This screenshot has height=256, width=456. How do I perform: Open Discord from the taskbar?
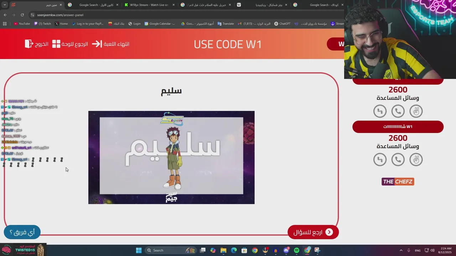click(x=286, y=250)
